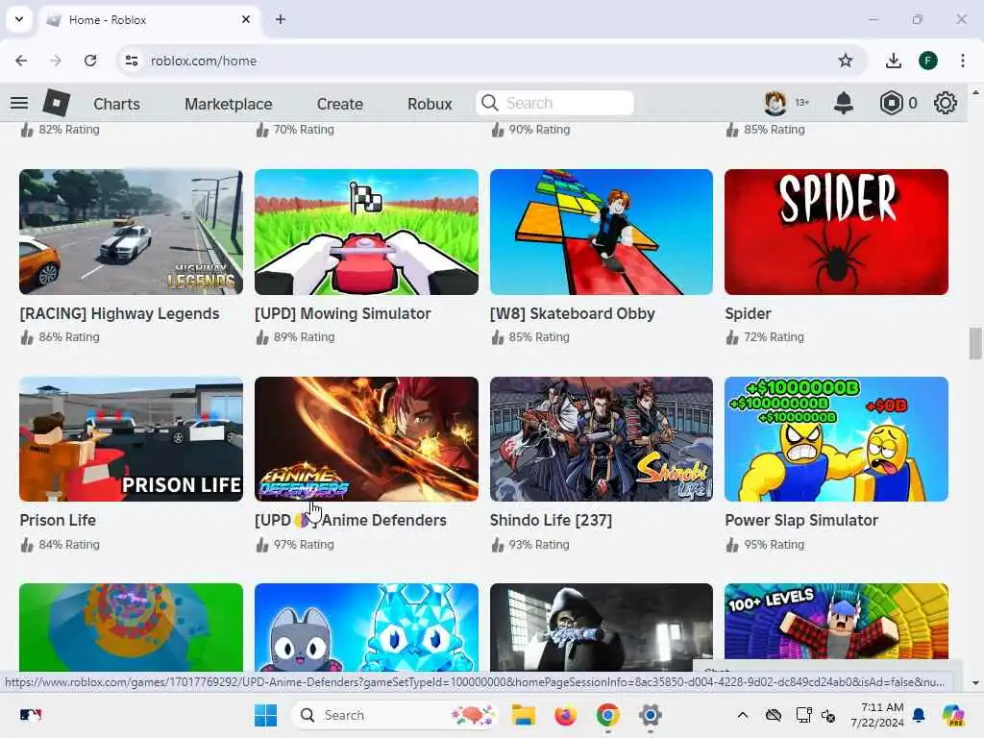Image resolution: width=984 pixels, height=738 pixels.
Task: Open the notifications bell in Roblox header
Action: click(844, 103)
